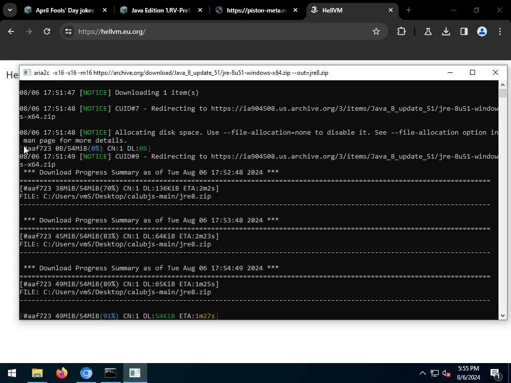
Task: Click the 17:54:49 progress summary header
Action: [151, 268]
